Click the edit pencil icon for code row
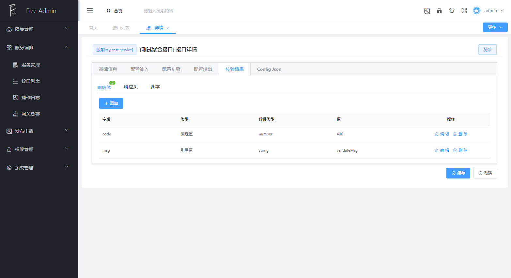Screen dimensions: 511x278 tap(437, 134)
